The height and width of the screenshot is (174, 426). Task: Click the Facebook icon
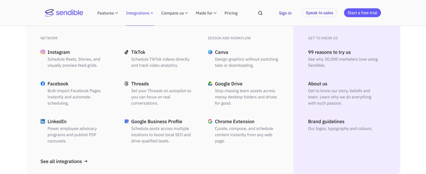coord(43,83)
